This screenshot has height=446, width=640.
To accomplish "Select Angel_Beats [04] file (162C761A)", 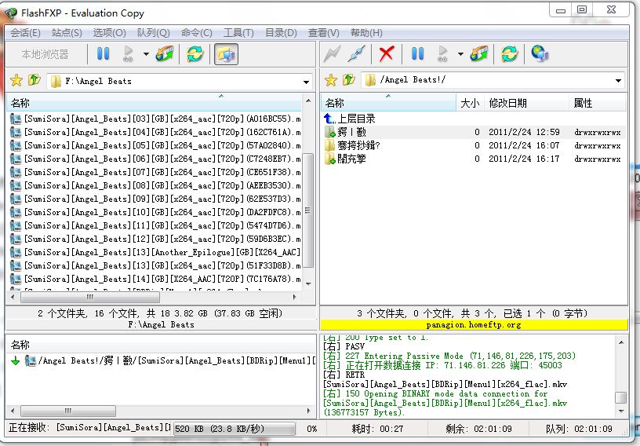I will (155, 132).
